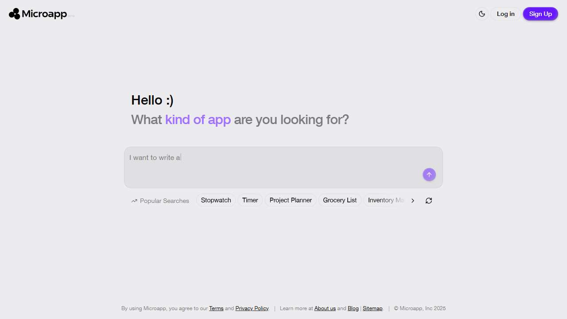Toggle dark mode with the moon icon

click(482, 14)
